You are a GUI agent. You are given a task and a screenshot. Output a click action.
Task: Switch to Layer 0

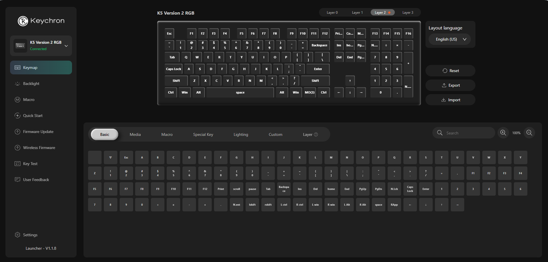tap(332, 13)
